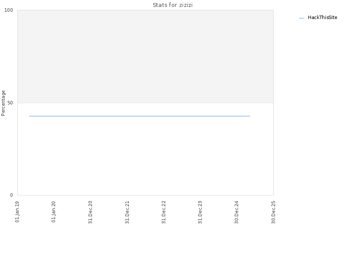Click the right end of the blue data line
The height and width of the screenshot is (260, 347).
[x=250, y=116]
